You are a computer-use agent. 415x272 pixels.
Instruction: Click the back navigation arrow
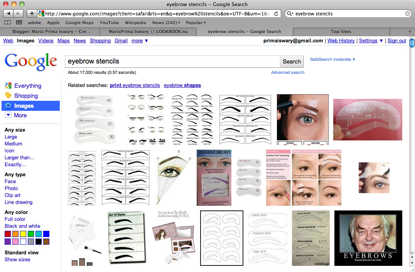(x=8, y=13)
